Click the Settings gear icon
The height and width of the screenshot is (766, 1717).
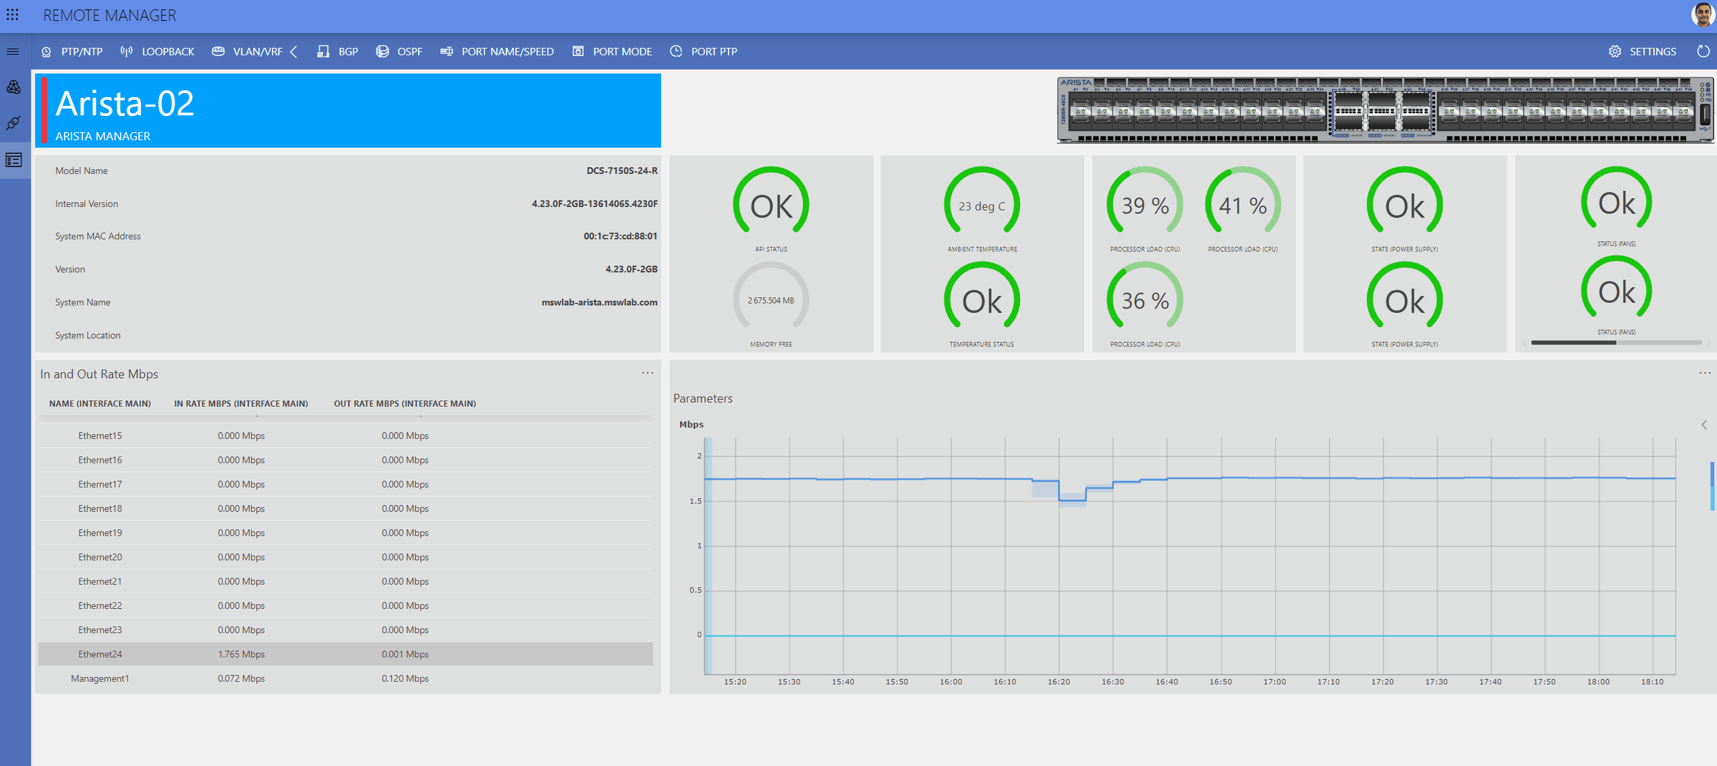click(1614, 51)
